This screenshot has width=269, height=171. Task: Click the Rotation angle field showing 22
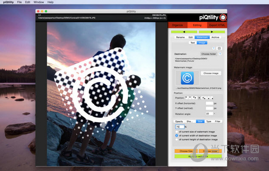(209, 114)
